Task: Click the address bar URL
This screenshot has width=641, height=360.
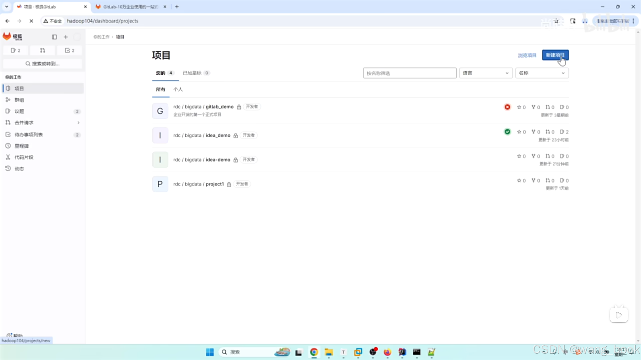Action: coord(102,21)
